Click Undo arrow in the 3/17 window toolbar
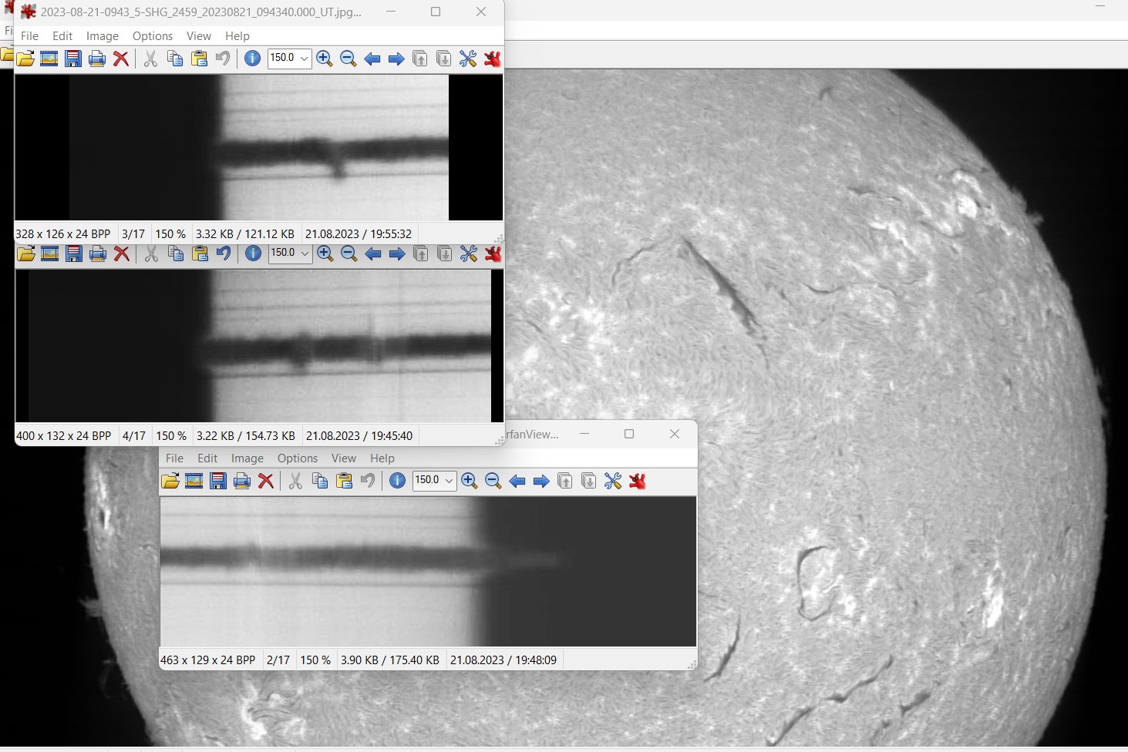 223,59
